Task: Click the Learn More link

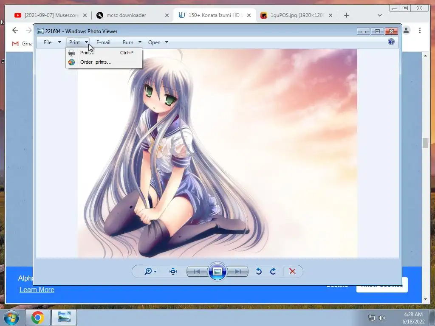Action: [37, 289]
